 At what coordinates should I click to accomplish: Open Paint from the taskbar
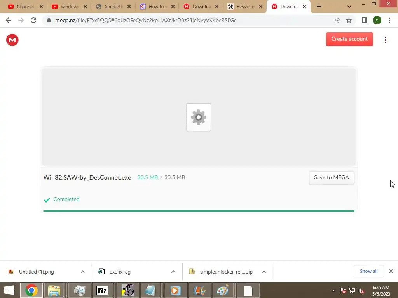click(x=223, y=290)
